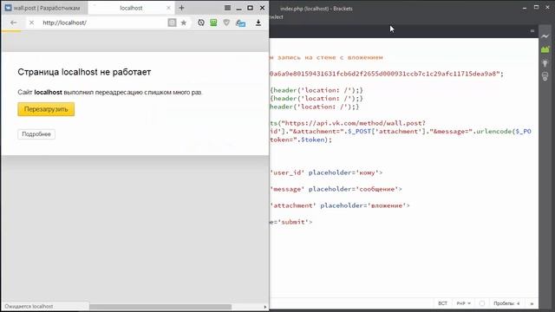Click the fourth Brackets sidebar plugin icon

click(545, 76)
